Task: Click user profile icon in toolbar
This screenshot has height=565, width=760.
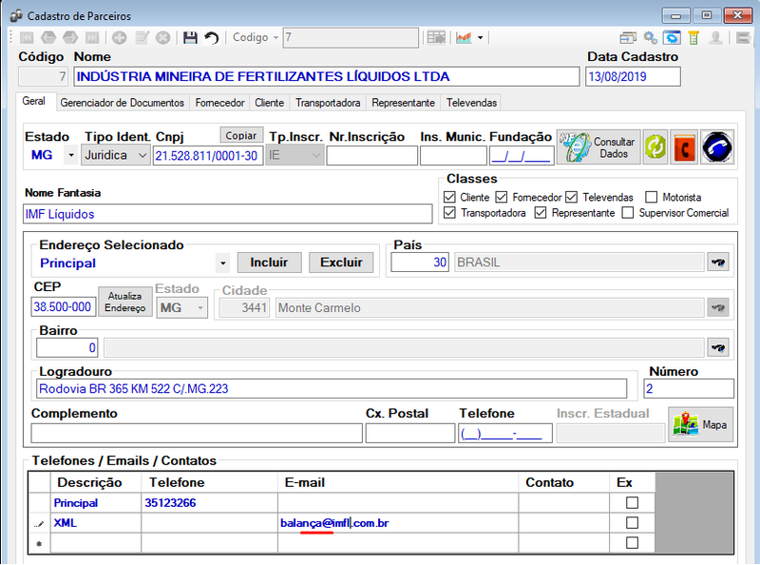Action: tap(716, 37)
